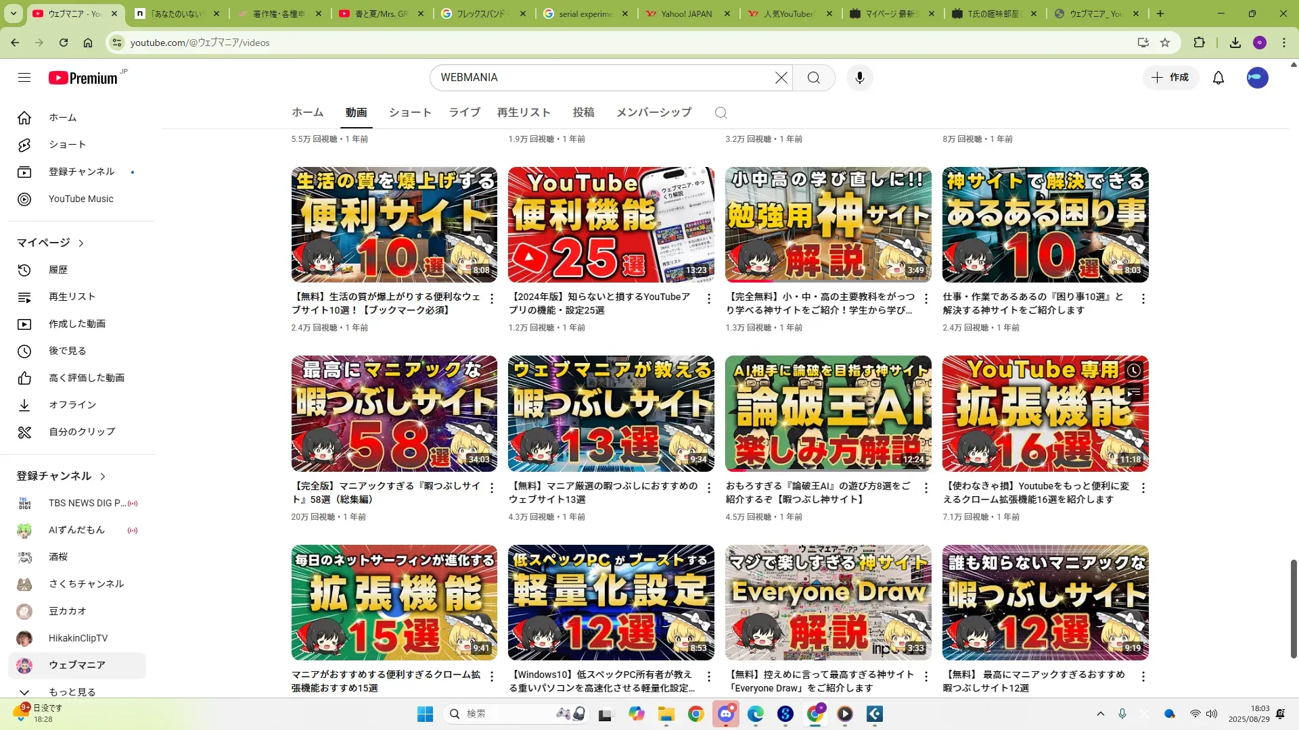Viewport: 1299px width, 730px height.
Task: Expand もっと見る in subscriptions
Action: (x=72, y=691)
